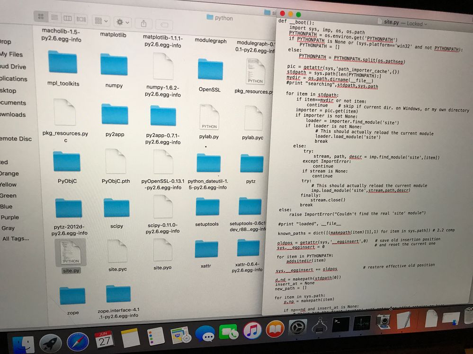Filter by the Yellow tag

point(8,184)
